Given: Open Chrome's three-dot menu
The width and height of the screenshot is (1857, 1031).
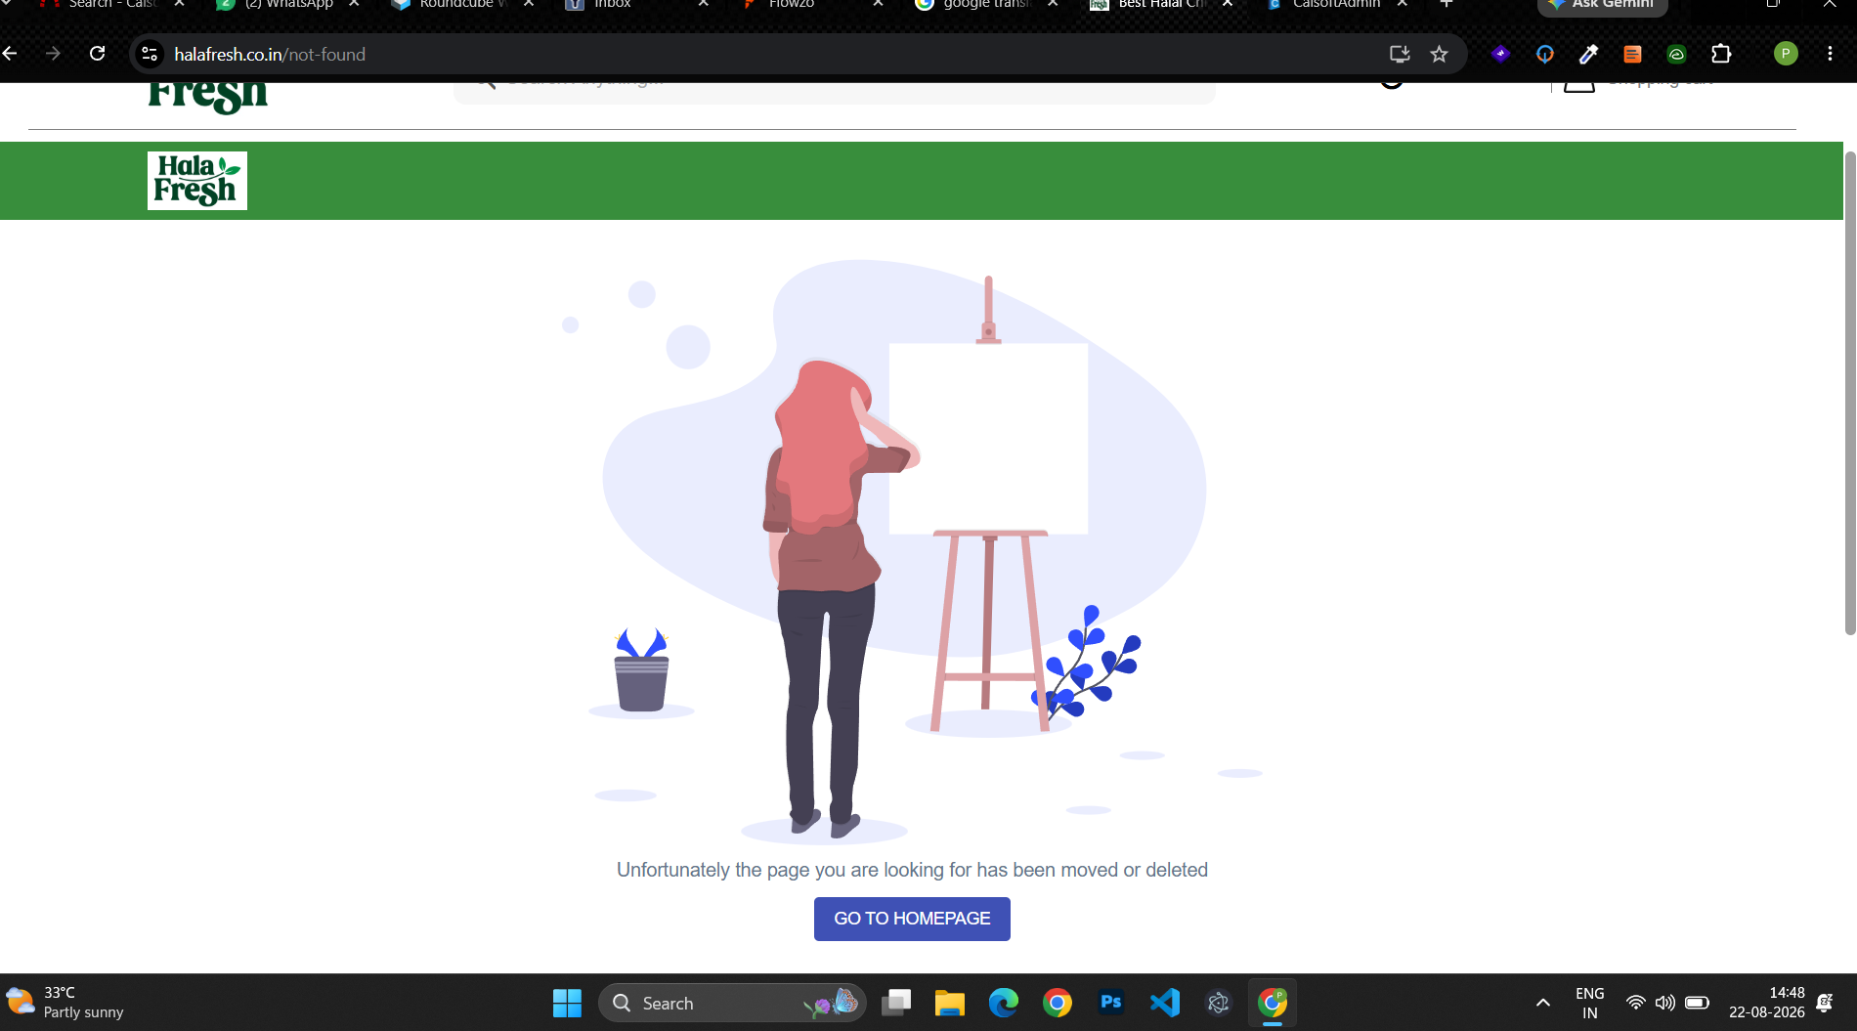Looking at the screenshot, I should click(1830, 54).
